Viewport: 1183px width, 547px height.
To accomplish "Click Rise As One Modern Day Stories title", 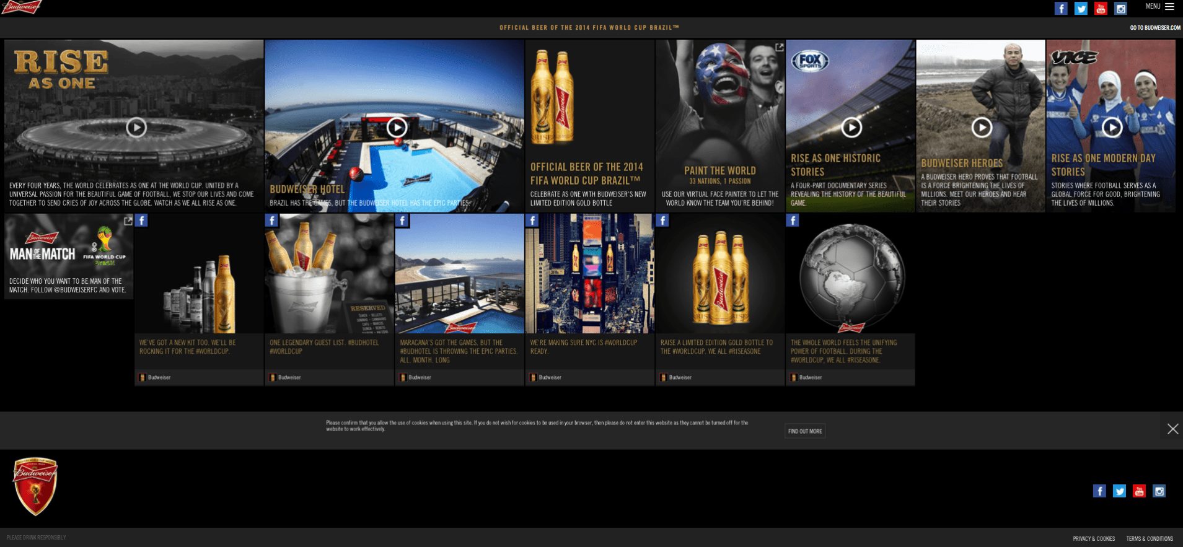I will click(1103, 165).
